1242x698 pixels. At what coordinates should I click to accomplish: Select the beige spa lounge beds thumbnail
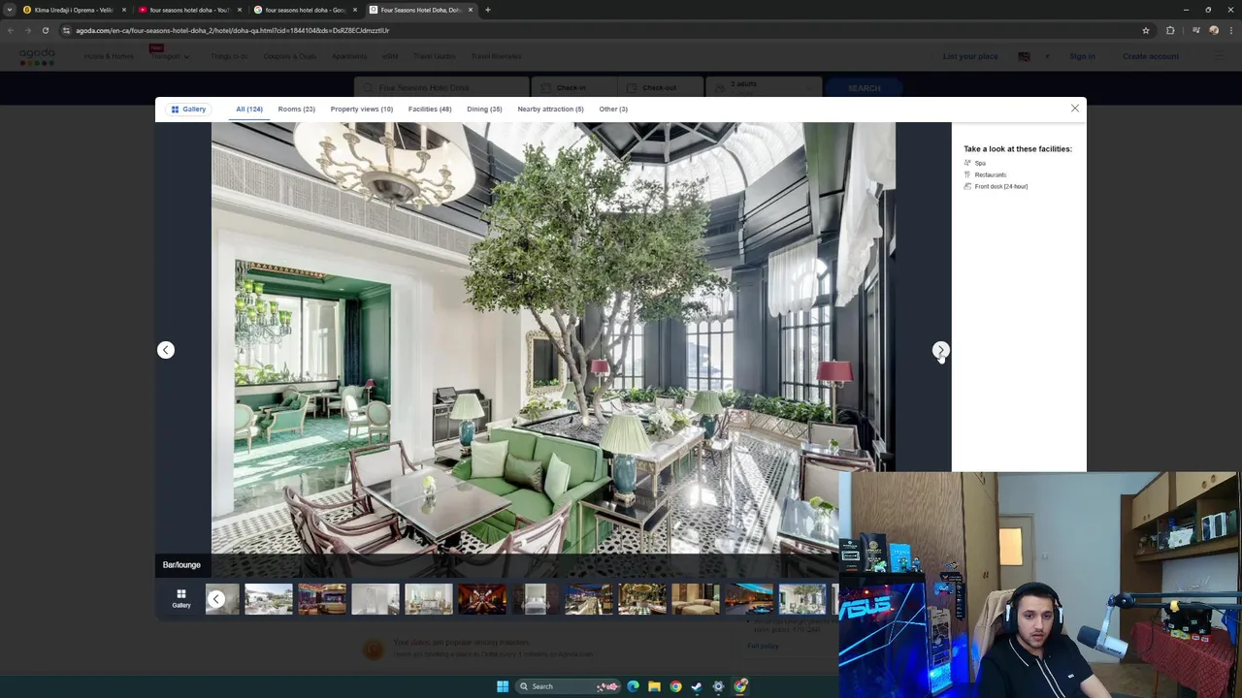696,599
